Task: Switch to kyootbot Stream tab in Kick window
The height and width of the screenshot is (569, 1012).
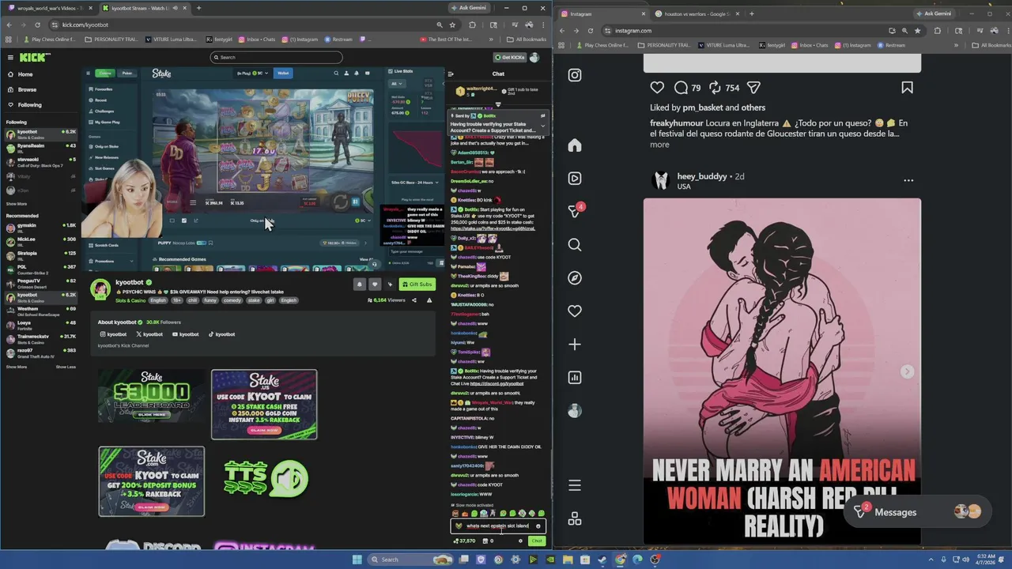Action: (144, 8)
